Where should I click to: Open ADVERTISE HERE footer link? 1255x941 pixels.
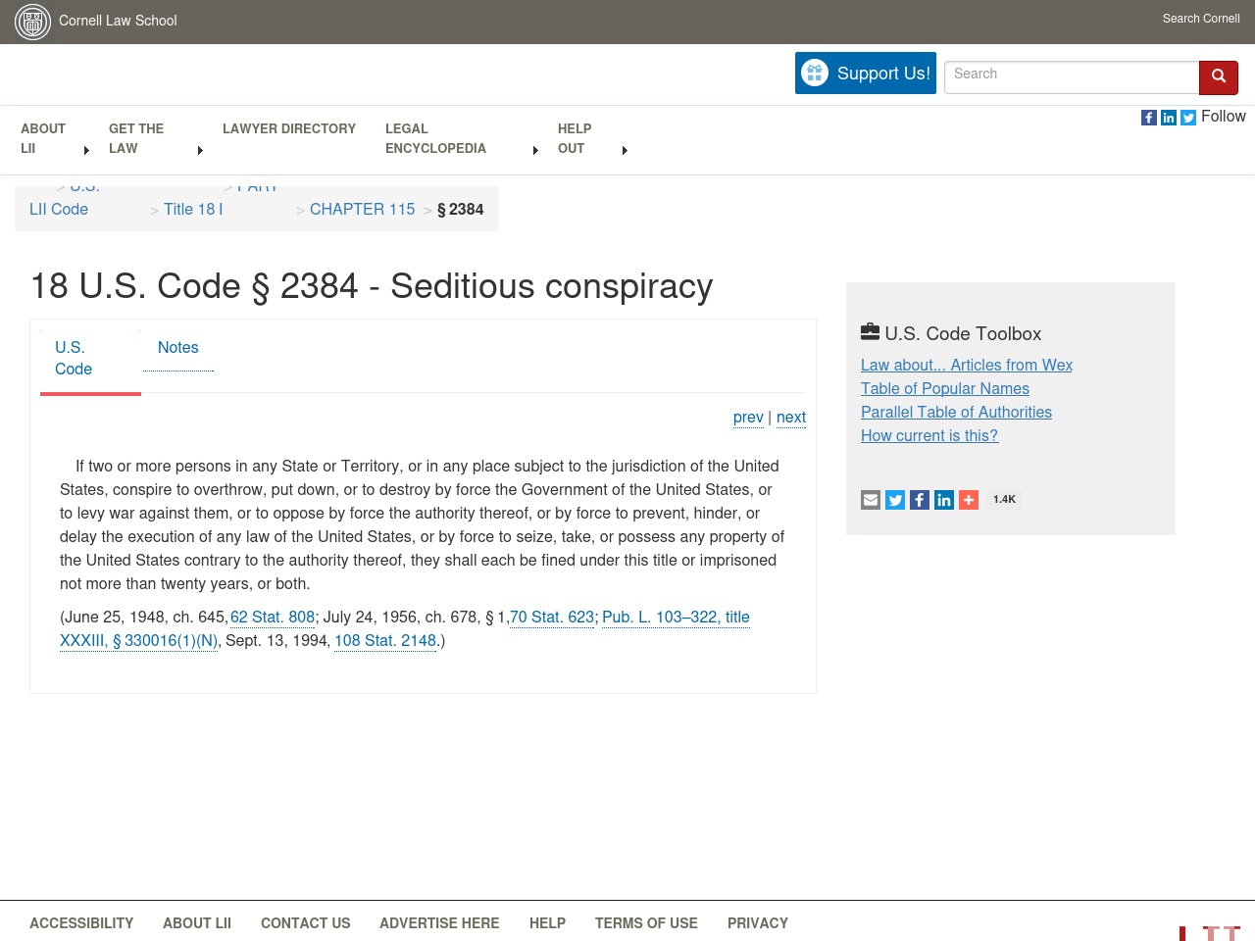439,923
